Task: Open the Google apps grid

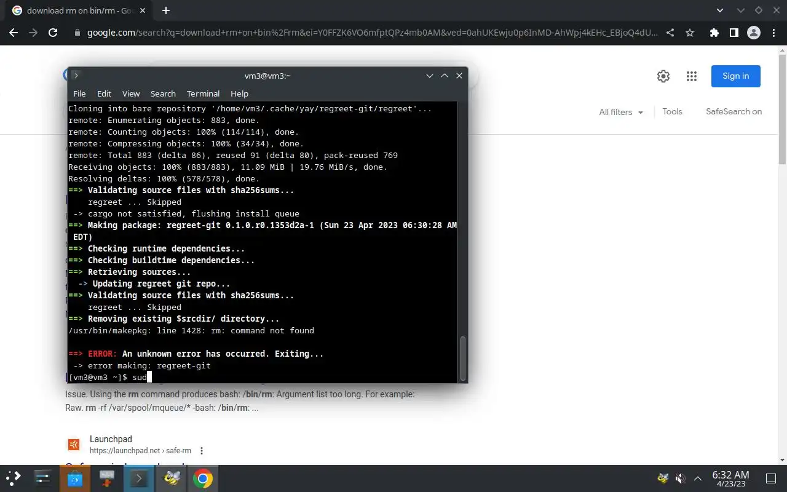Action: tap(692, 76)
